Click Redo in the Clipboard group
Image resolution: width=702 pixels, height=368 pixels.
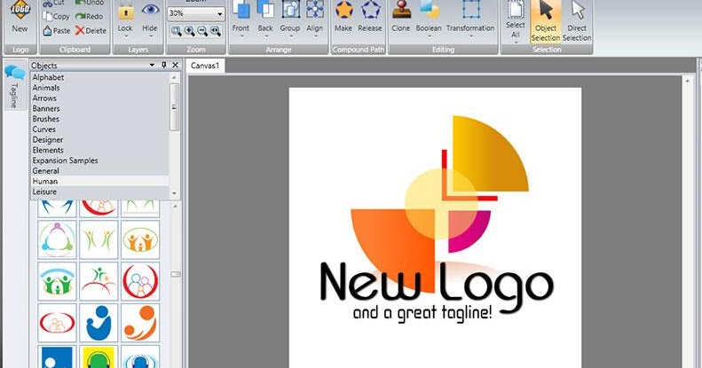click(90, 16)
